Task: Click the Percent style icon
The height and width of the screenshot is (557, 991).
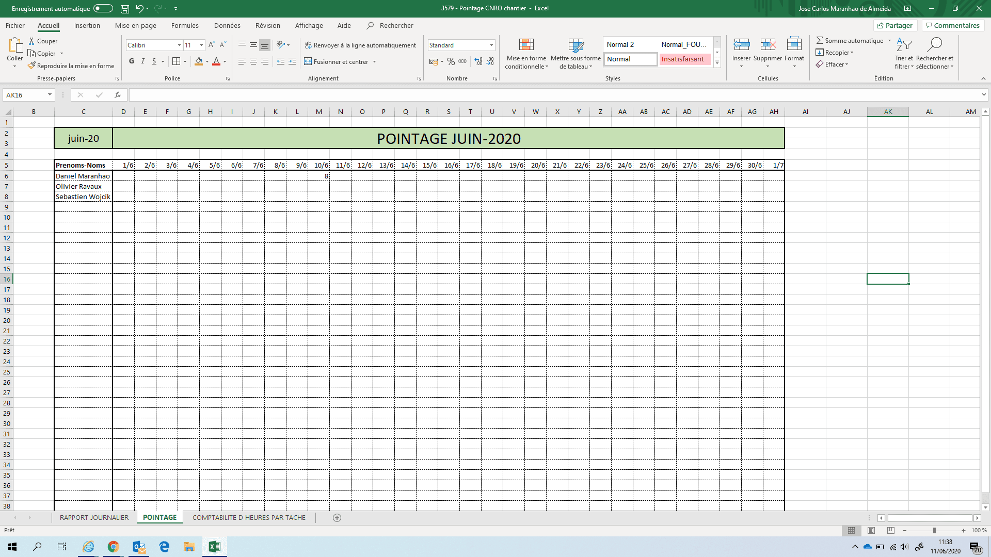Action: pos(451,61)
